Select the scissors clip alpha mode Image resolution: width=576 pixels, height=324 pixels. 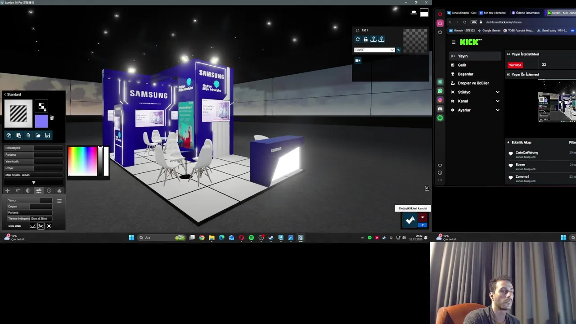click(x=41, y=226)
